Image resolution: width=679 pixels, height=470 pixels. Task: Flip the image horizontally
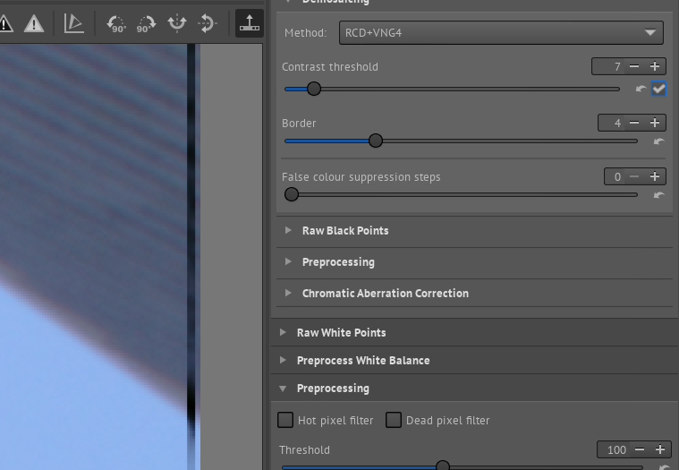pos(177,23)
